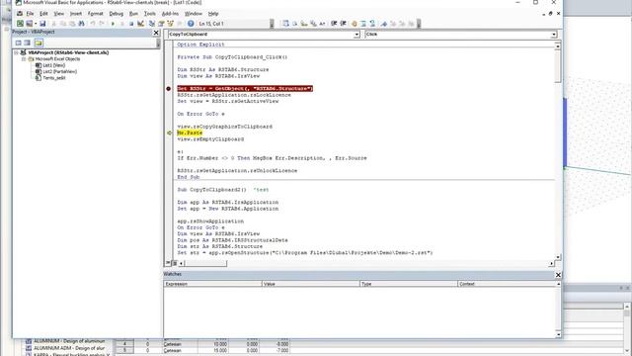Click the Outdent icon in Edit toolbar
The height and width of the screenshot is (356, 632).
click(343, 24)
